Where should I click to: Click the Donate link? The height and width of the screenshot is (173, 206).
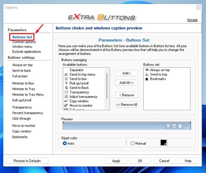192,20
